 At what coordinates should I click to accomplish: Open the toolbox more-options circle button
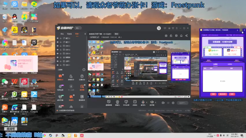pos(84,70)
